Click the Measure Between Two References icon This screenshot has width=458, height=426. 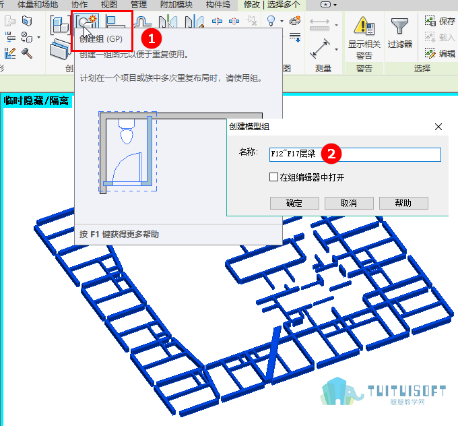[x=319, y=49]
